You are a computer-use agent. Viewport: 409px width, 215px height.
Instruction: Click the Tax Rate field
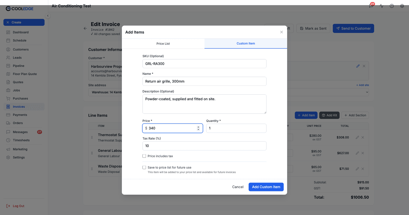204,146
